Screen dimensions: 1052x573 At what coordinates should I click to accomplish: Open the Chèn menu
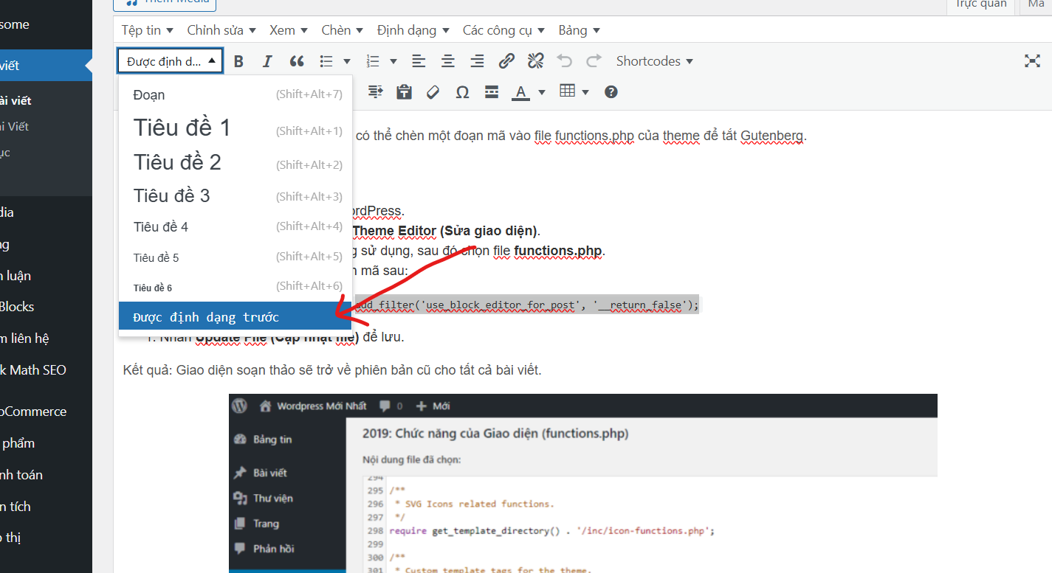click(343, 30)
